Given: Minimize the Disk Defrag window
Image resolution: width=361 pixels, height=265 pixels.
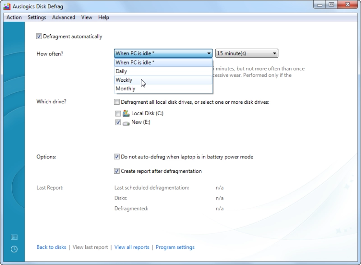Looking at the screenshot, I should pyautogui.click(x=319, y=5).
